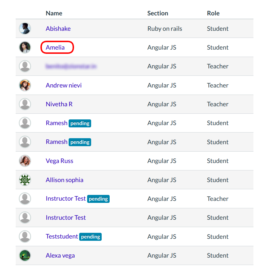The image size is (260, 267).
Task: Click Teststudent's default avatar icon
Action: click(x=25, y=237)
